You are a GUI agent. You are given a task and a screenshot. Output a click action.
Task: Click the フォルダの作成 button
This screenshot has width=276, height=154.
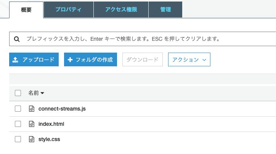[91, 60]
